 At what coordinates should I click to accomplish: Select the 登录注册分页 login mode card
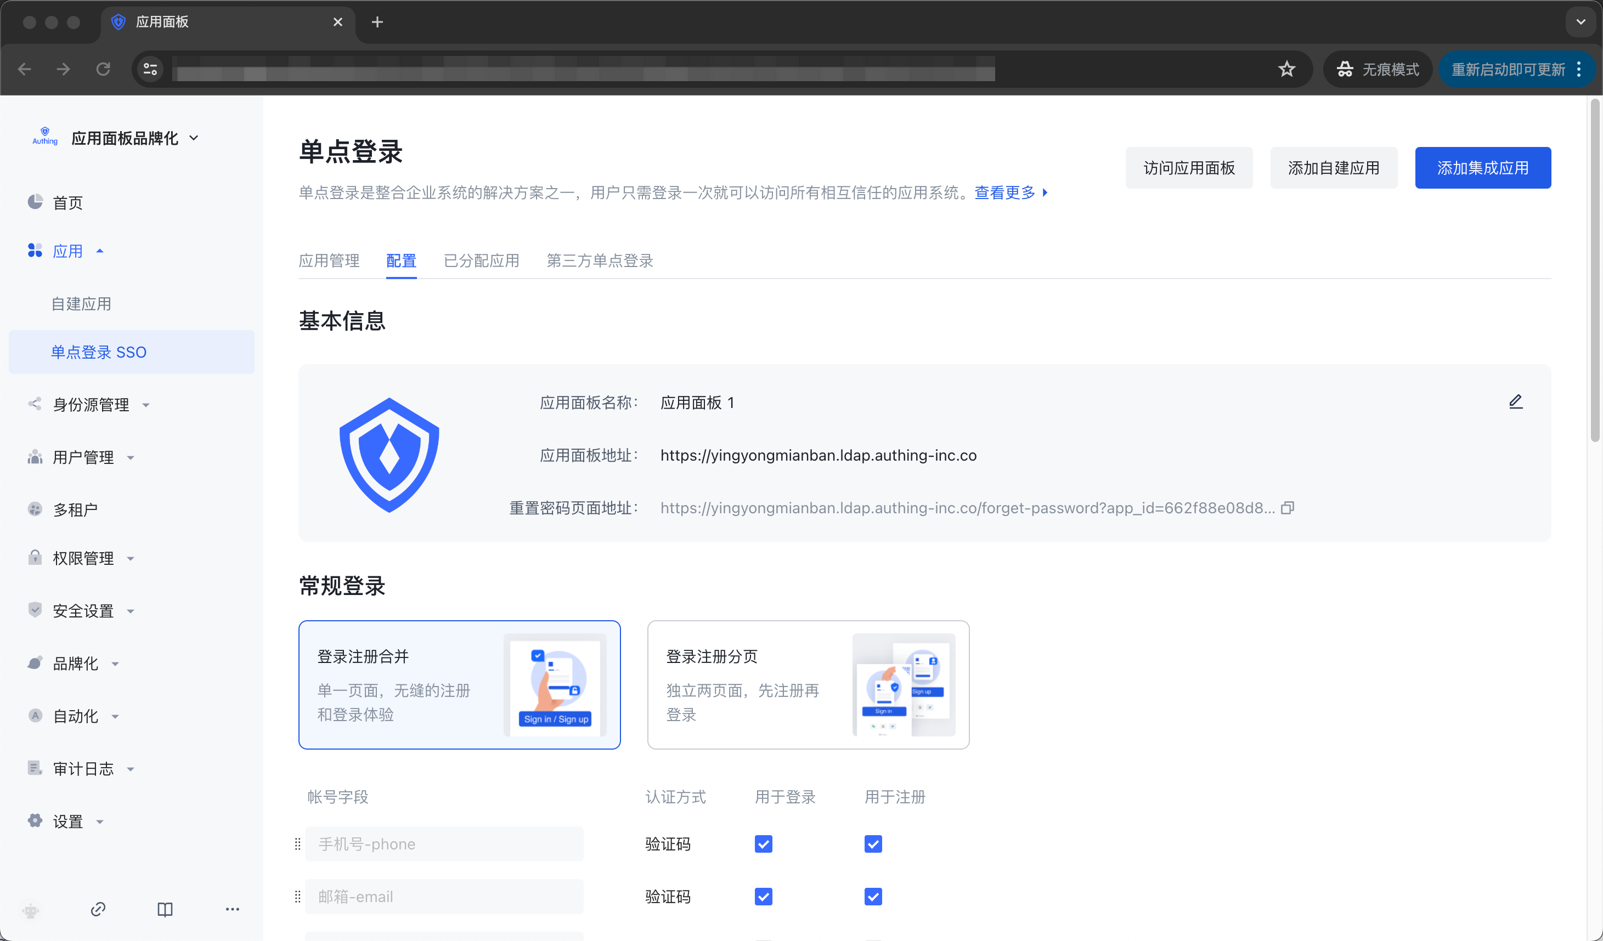click(808, 685)
